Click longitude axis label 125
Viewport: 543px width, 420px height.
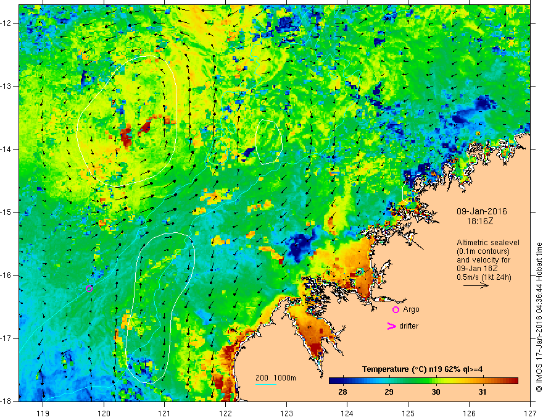click(x=408, y=413)
